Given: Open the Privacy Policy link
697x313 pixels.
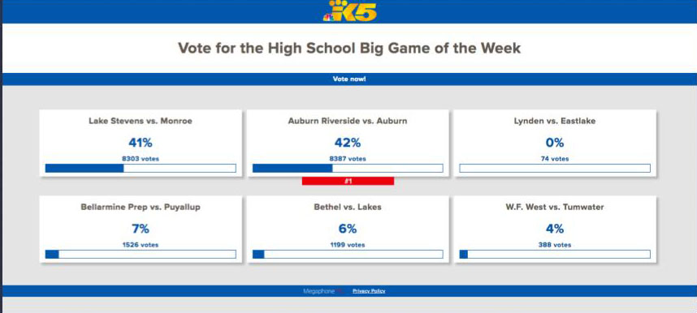Looking at the screenshot, I should click(369, 291).
